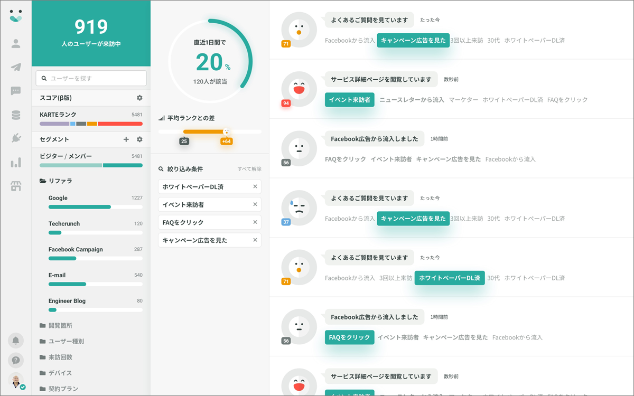Viewport: 634px width, 396px height.
Task: Remove イベント来訪者 filter condition
Action: pyautogui.click(x=255, y=204)
